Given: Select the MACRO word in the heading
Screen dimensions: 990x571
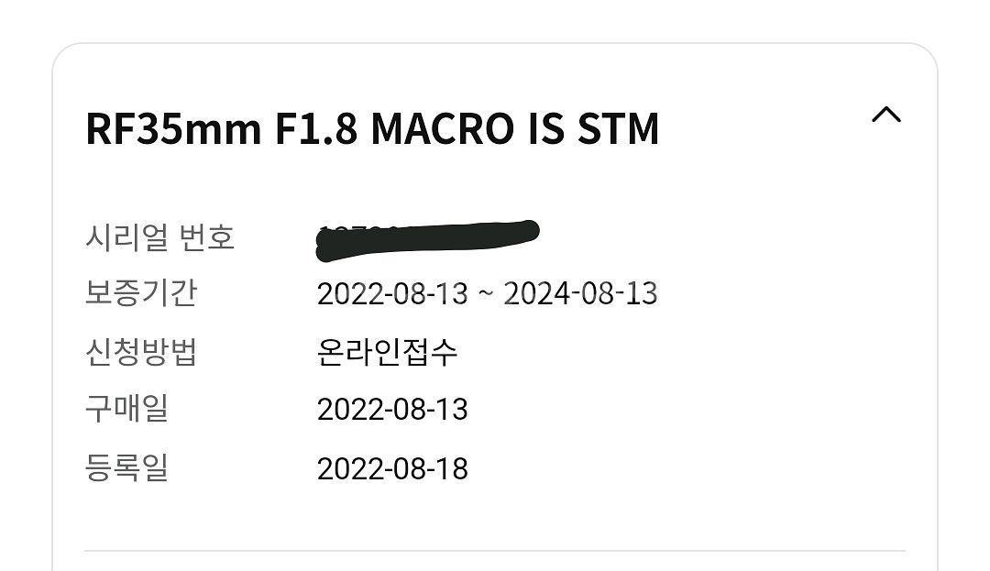Looking at the screenshot, I should (442, 130).
